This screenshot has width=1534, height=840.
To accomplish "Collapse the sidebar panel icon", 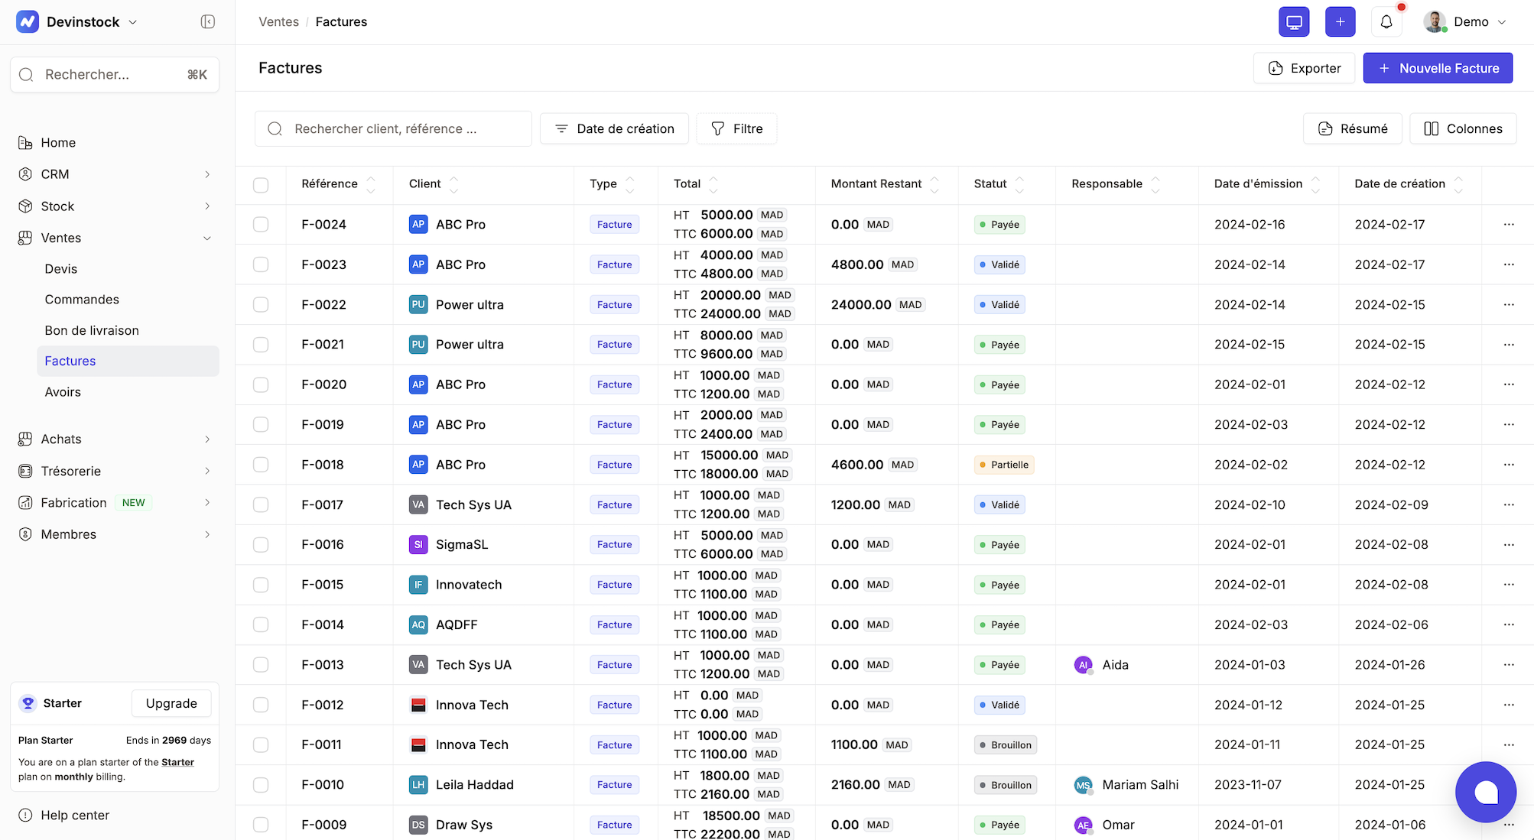I will point(207,21).
